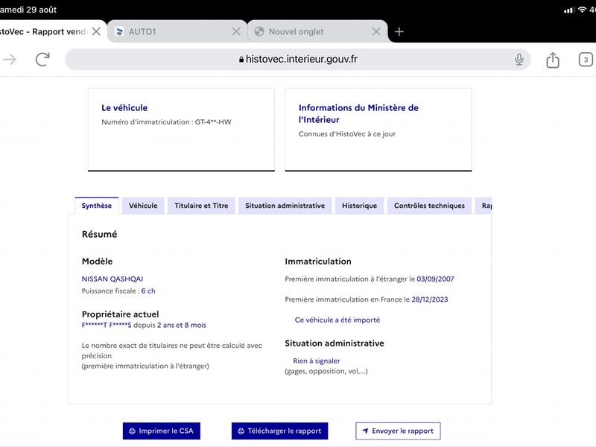Click the Le véhicule card
Screen dimensions: 596x447
181,130
